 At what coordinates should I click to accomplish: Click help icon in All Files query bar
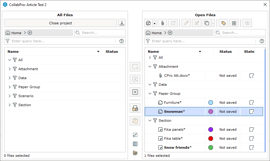[122, 41]
